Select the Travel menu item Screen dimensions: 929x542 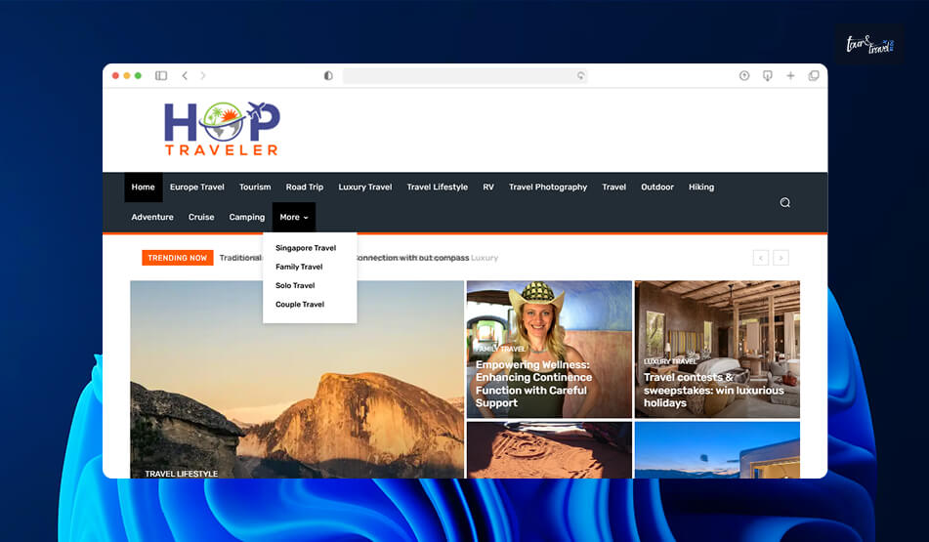coord(613,188)
